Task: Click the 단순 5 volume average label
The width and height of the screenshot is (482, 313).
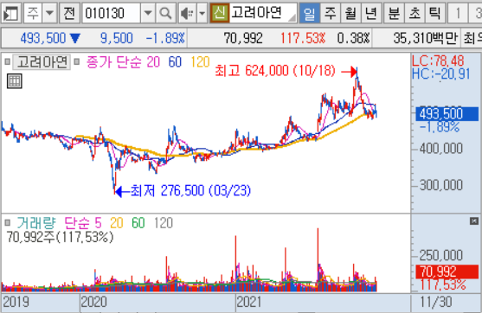Action: click(x=83, y=223)
